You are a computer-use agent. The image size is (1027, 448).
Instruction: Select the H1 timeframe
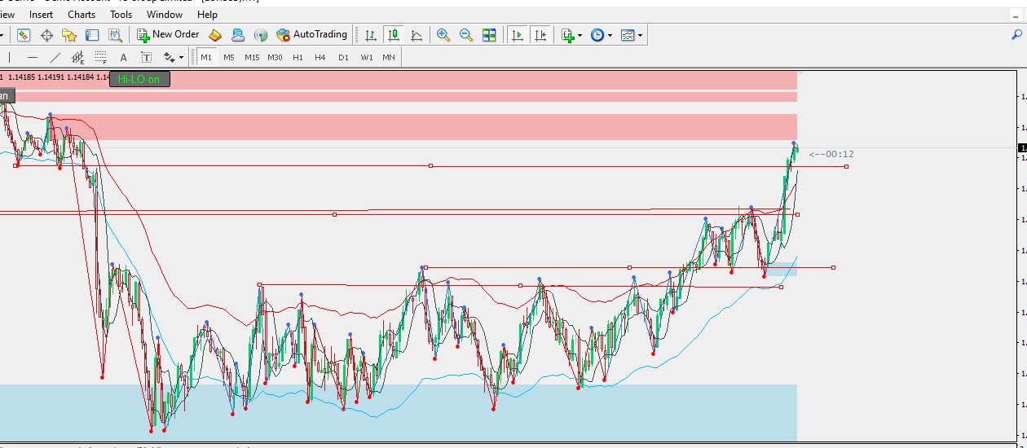coord(298,57)
